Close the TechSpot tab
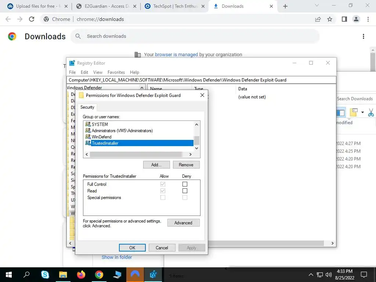This screenshot has height=282, width=376. click(203, 6)
